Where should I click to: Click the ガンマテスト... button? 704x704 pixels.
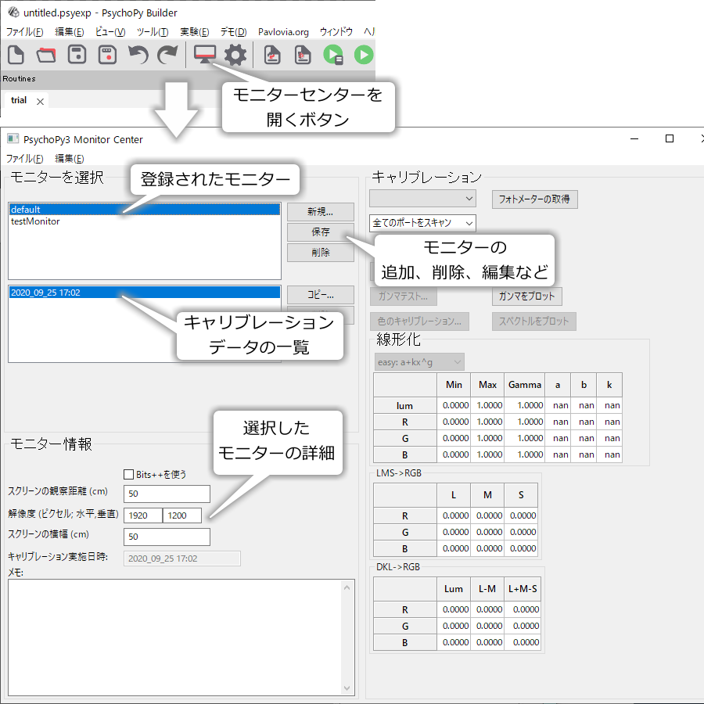403,296
